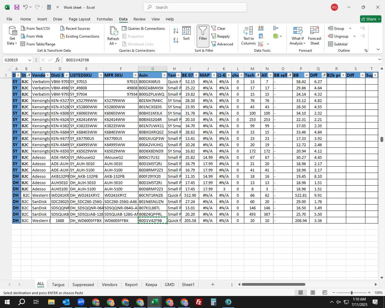Click From Web data source
The width and height of the screenshot is (385, 308).
click(32, 36)
